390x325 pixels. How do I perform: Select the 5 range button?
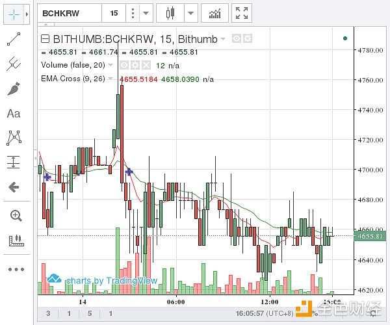[90, 313]
